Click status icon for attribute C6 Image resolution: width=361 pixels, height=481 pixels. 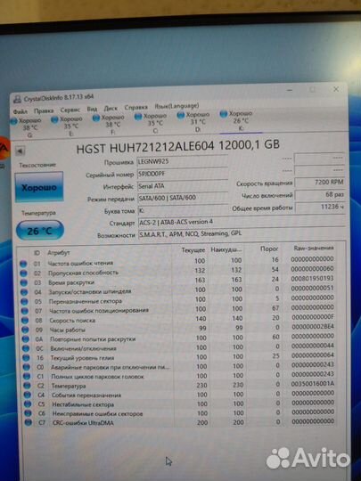[x=29, y=413]
